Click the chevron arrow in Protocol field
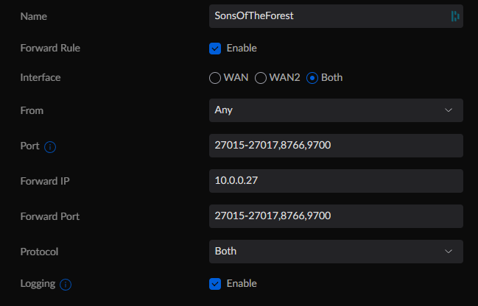The height and width of the screenshot is (306, 478). point(449,252)
